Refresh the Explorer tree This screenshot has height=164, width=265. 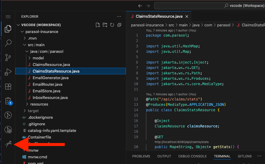[112, 25]
